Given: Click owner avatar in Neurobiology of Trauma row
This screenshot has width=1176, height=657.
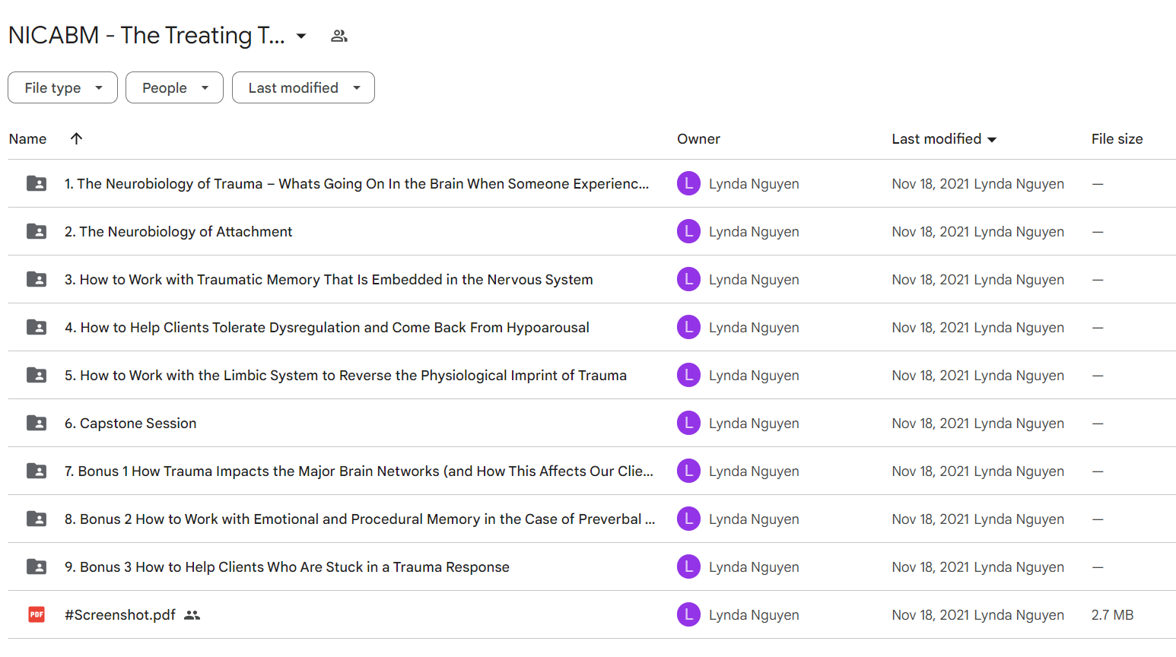Looking at the screenshot, I should 688,183.
